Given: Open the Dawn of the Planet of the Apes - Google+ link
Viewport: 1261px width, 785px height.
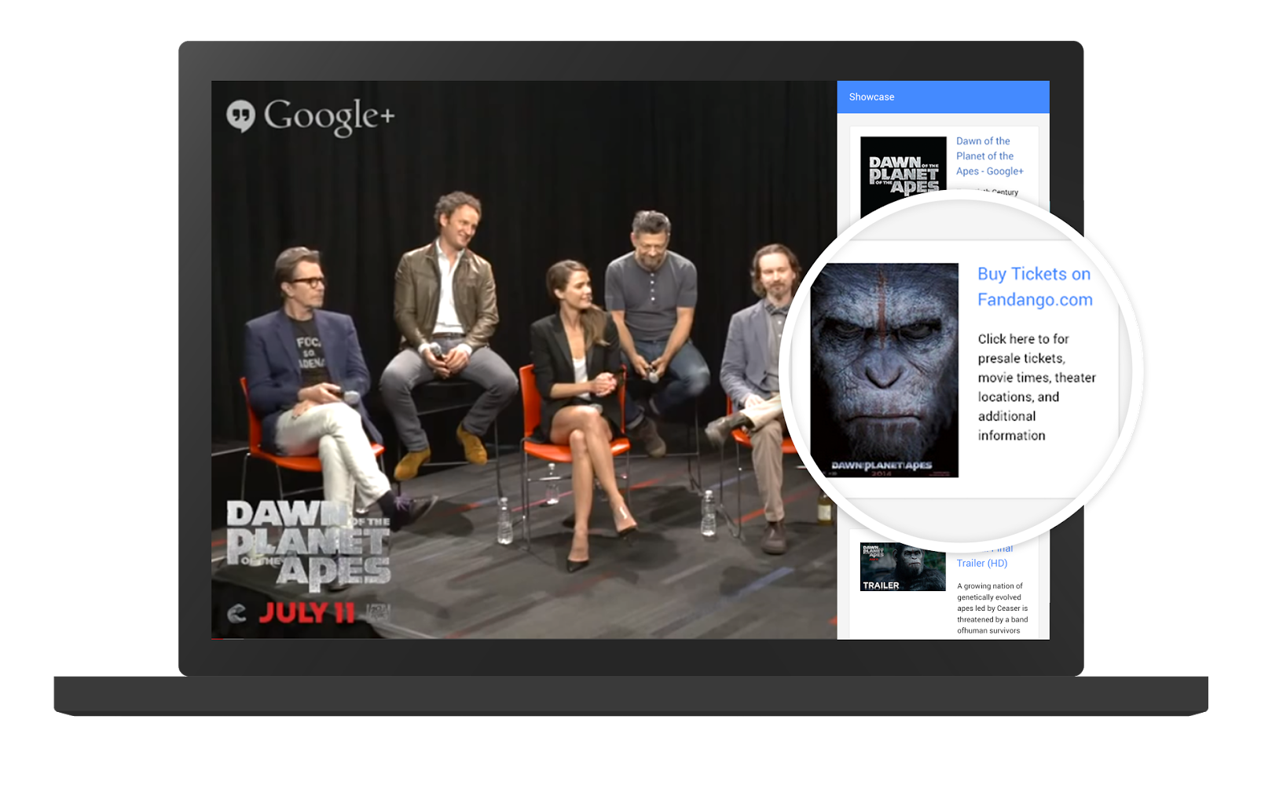Looking at the screenshot, I should coord(989,156).
